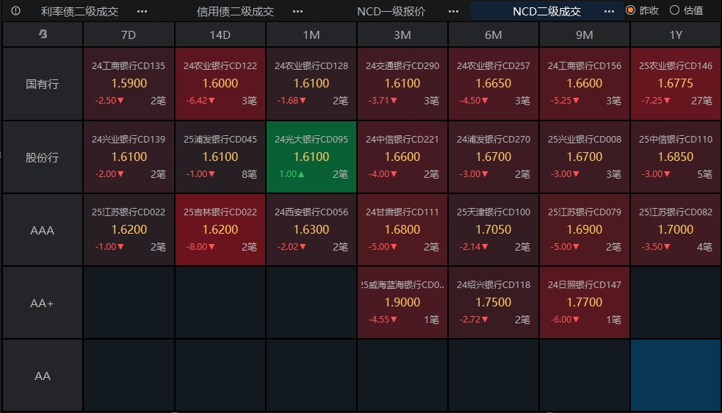Switch to 信用债二级成交 tab
Screen dimensions: 722x413
coord(235,11)
